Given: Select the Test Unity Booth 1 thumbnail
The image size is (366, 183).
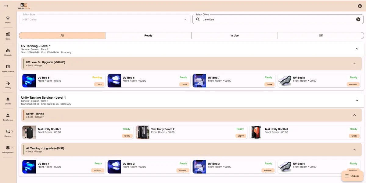Looking at the screenshot, I should click(x=29, y=132).
